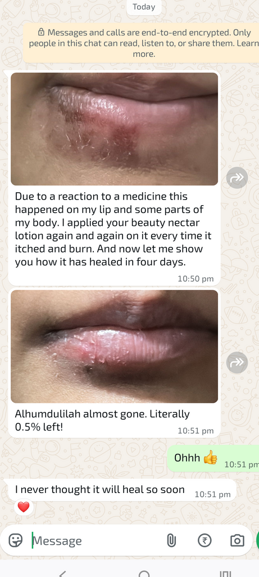Tap the Today date chip

(x=144, y=7)
